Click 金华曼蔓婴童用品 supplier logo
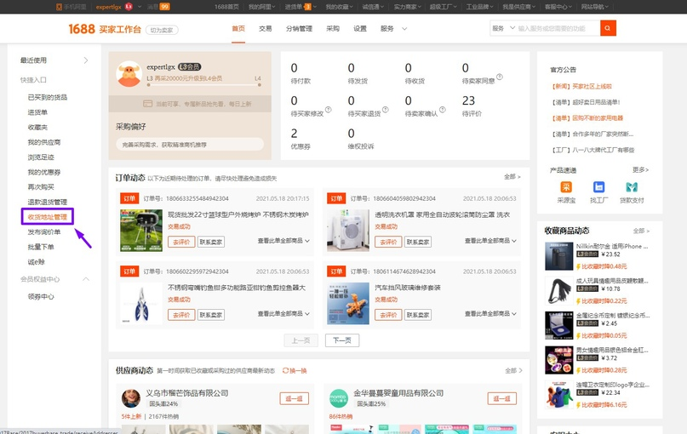The height and width of the screenshot is (434, 687). tap(338, 398)
